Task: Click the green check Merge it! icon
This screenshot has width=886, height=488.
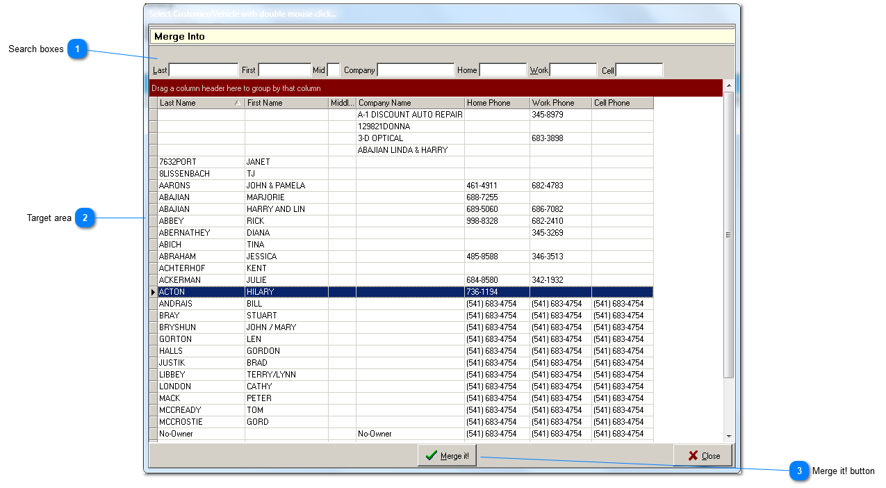Action: coord(432,455)
